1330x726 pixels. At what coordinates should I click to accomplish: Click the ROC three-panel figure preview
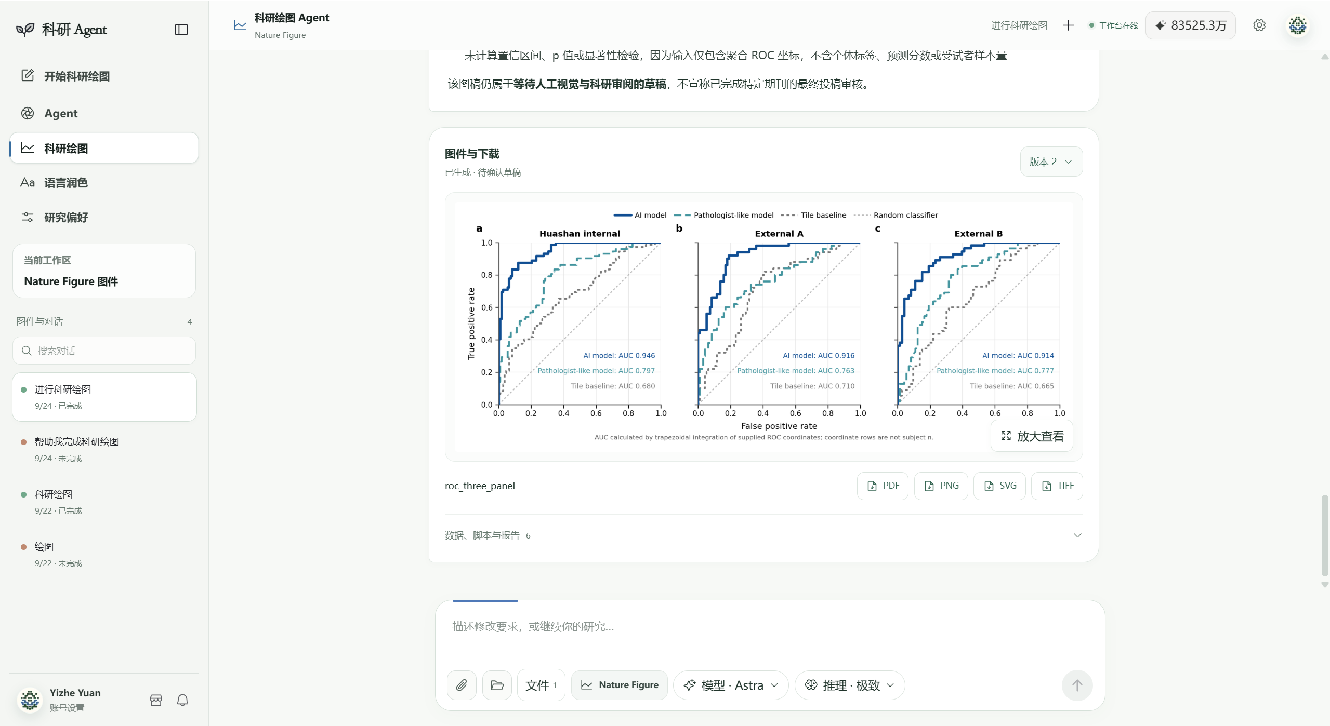pos(763,326)
